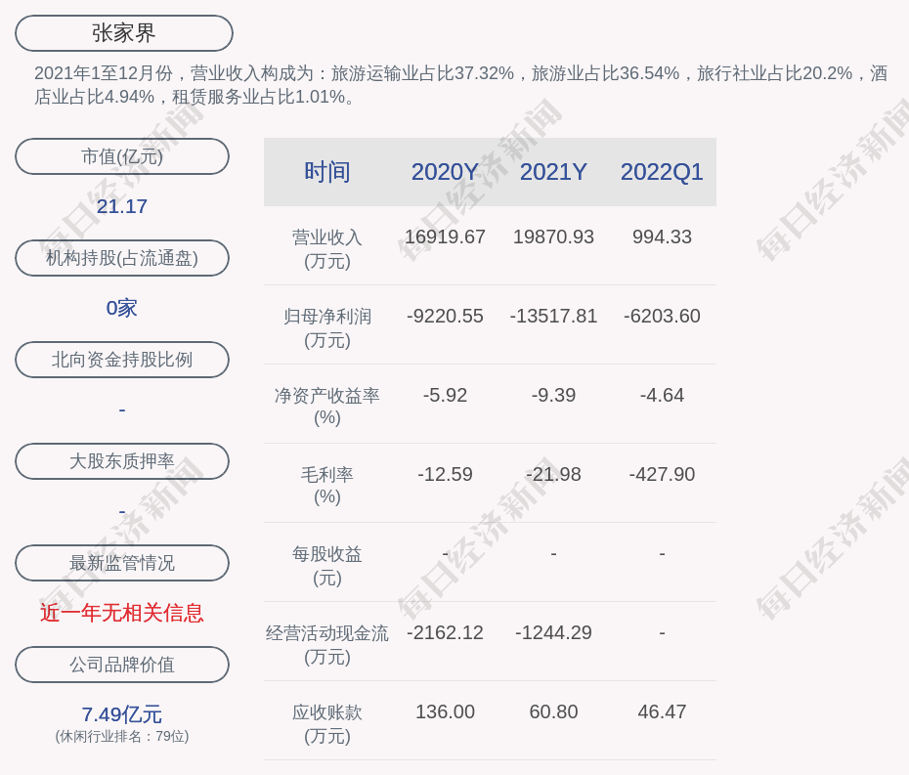Select cash flow value -2162.12
The height and width of the screenshot is (775, 909).
click(x=445, y=632)
